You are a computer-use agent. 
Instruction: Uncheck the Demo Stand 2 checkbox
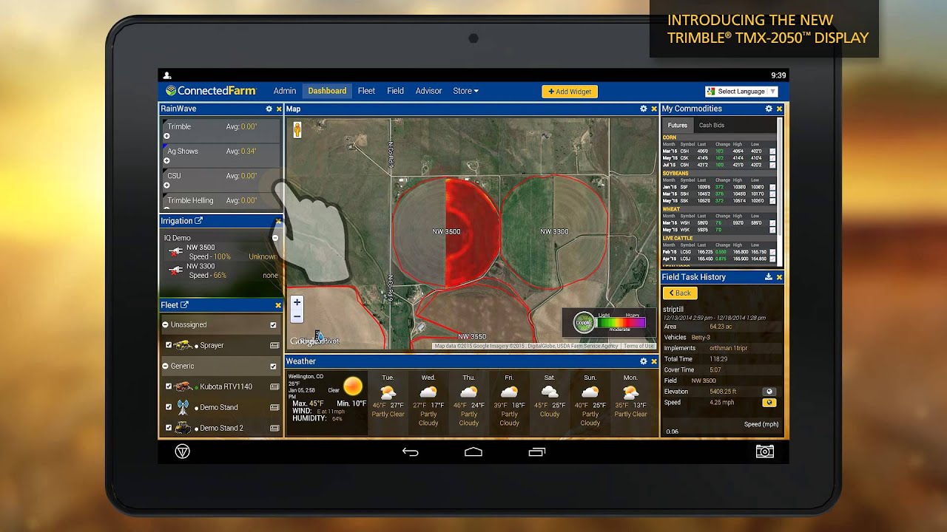(x=169, y=428)
